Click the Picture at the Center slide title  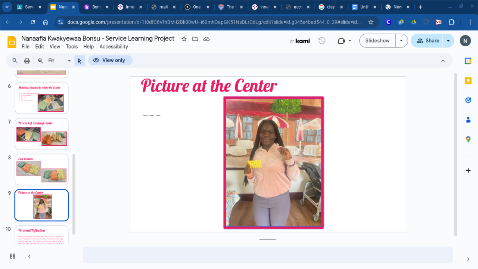click(x=209, y=86)
